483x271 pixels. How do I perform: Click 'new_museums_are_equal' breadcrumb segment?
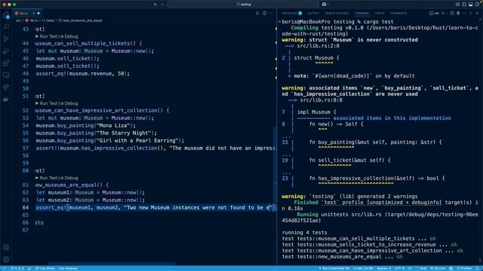click(x=81, y=20)
